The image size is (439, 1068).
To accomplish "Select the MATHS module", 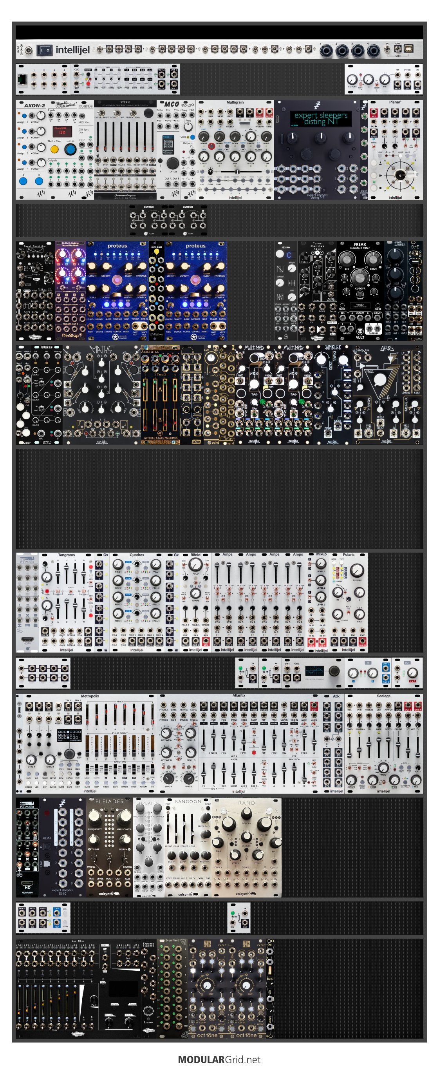I will [x=101, y=395].
